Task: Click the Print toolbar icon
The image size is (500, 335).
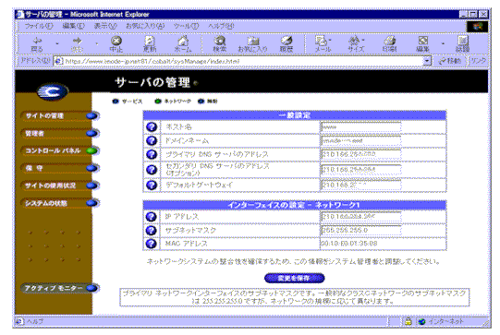Action: tap(389, 44)
